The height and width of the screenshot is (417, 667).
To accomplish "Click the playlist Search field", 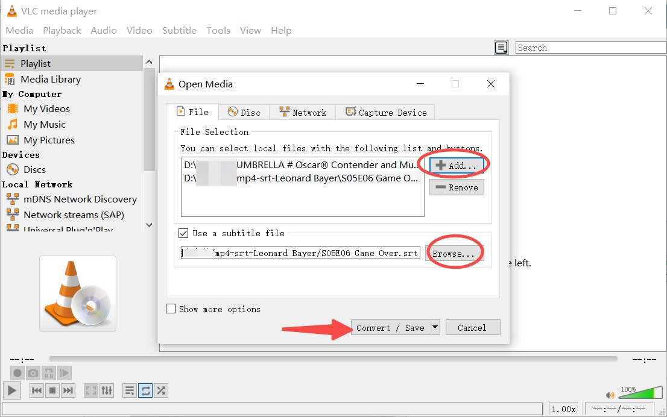I will point(591,48).
